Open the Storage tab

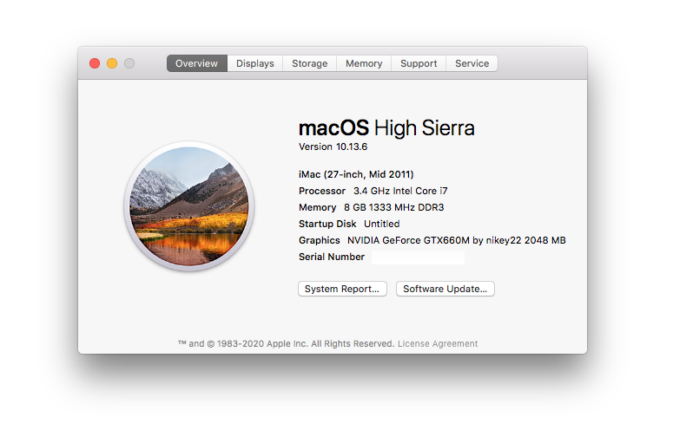pyautogui.click(x=309, y=63)
